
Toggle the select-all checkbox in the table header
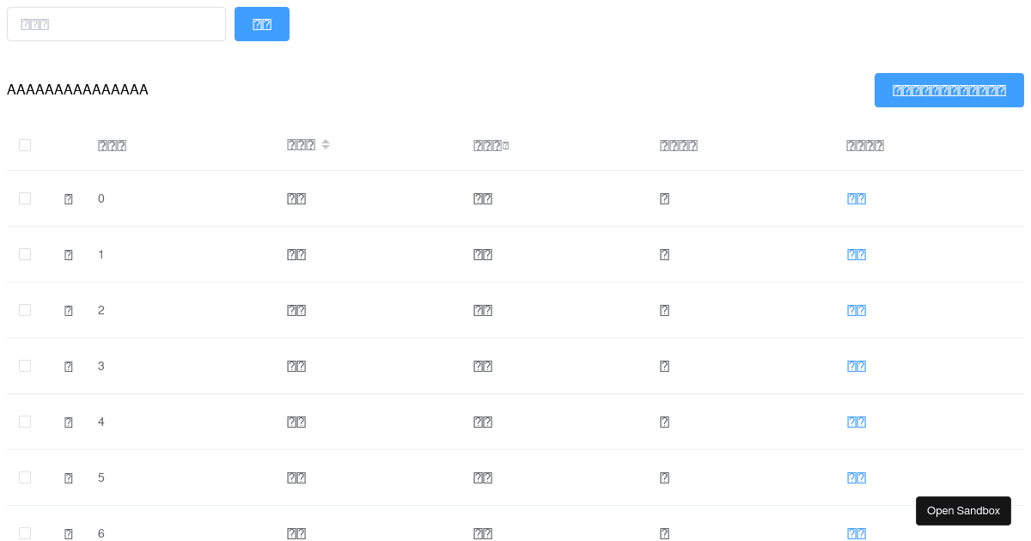25,144
